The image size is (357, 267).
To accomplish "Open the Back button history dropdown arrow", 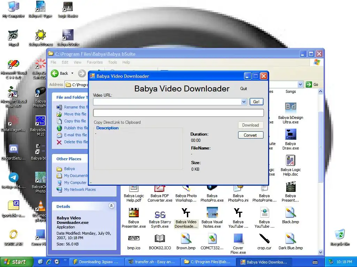I will click(x=73, y=73).
